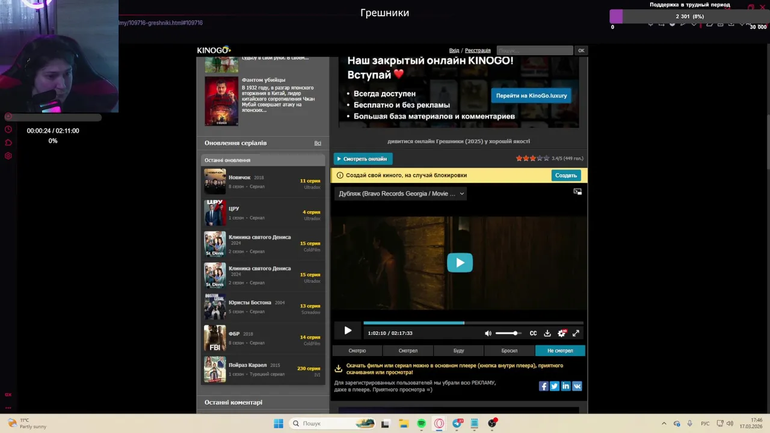Viewport: 770px width, 433px height.
Task: Mark the film as Смотрел
Action: point(408,351)
